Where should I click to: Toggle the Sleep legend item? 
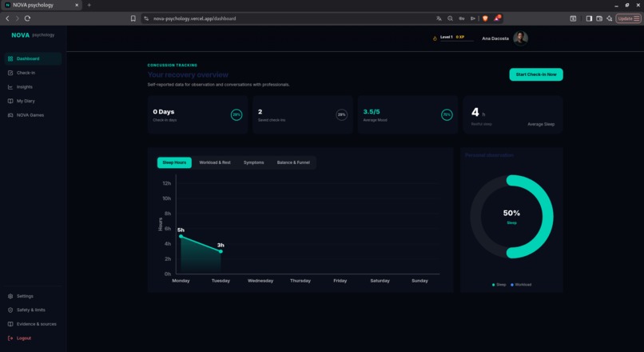[x=499, y=285]
